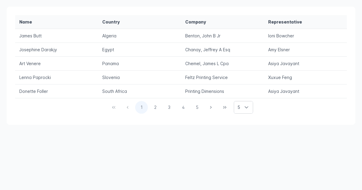The height and width of the screenshot is (190, 362).
Task: Select the Josephine Darakjy row
Action: click(x=38, y=50)
